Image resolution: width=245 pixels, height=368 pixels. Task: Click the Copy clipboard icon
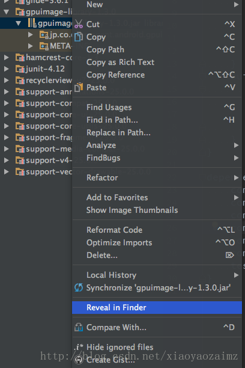click(x=79, y=37)
